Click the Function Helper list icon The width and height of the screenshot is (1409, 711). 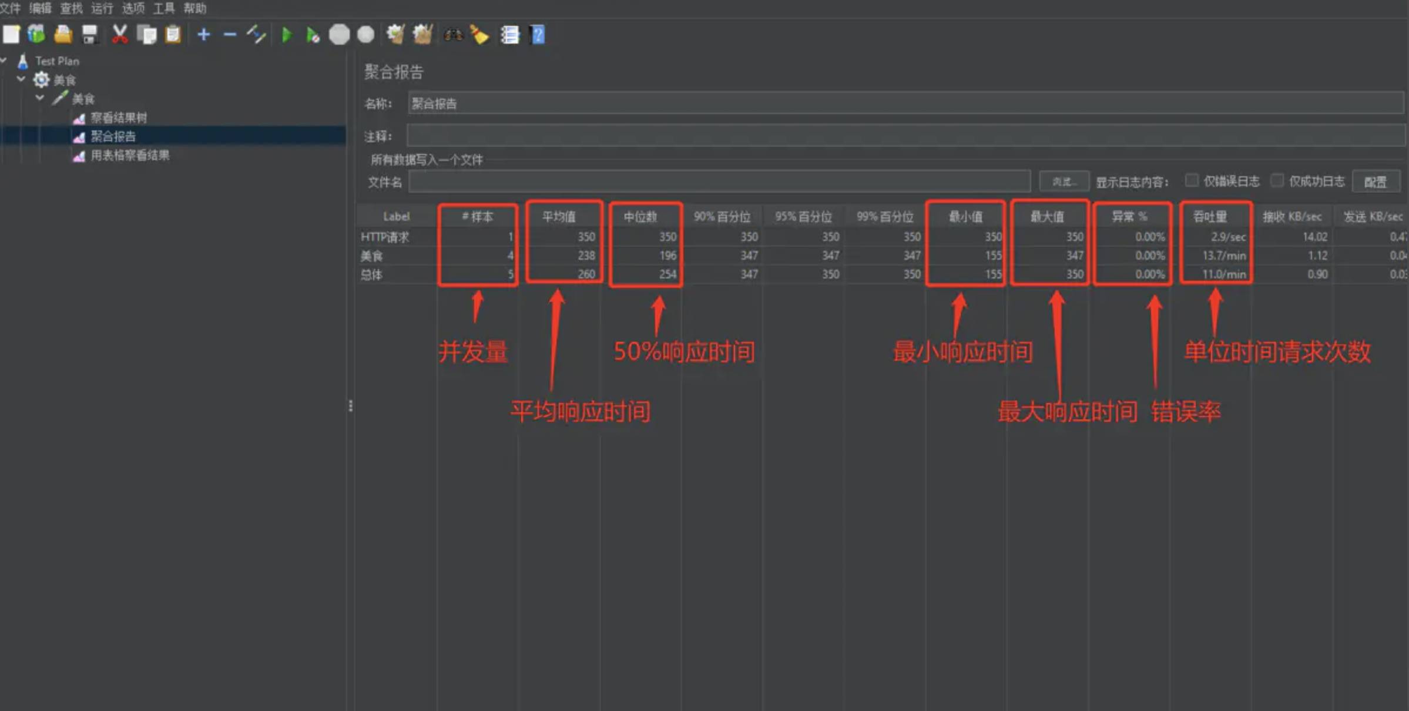(x=509, y=35)
